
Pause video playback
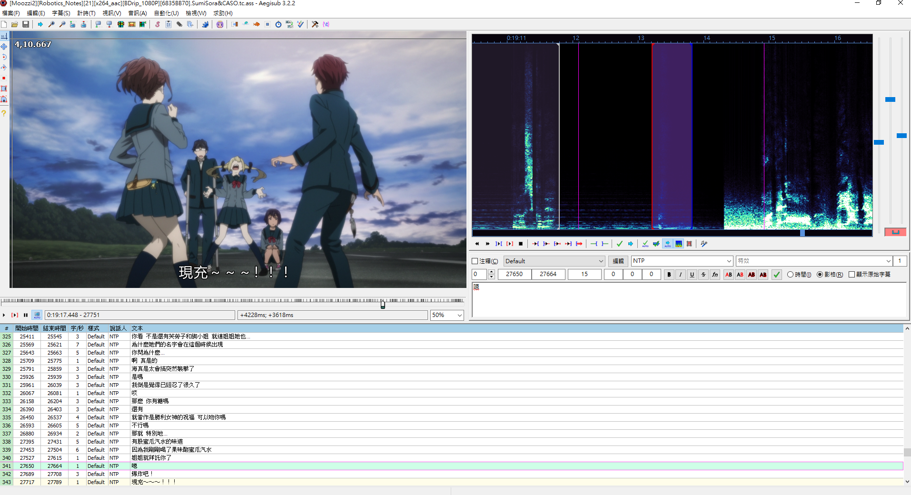pos(26,315)
